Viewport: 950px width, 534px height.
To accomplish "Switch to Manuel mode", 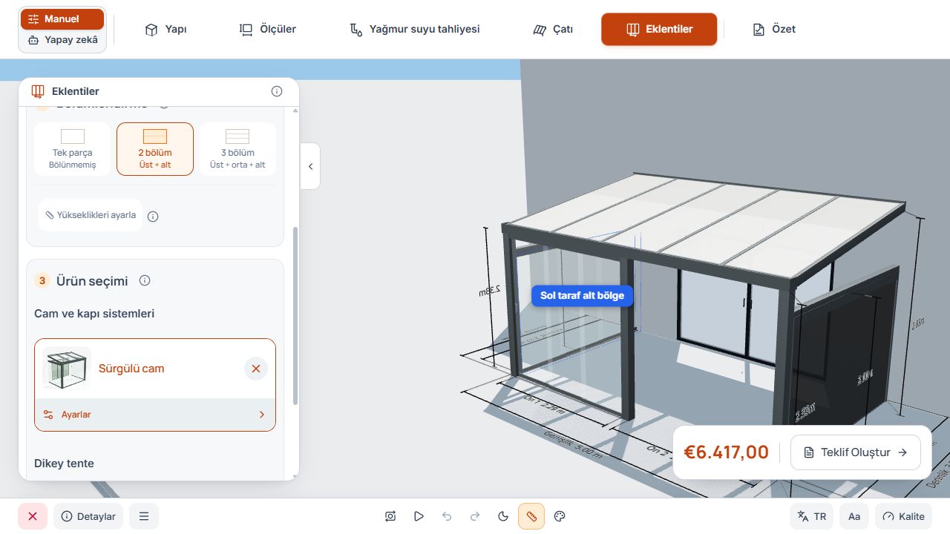I will (62, 19).
